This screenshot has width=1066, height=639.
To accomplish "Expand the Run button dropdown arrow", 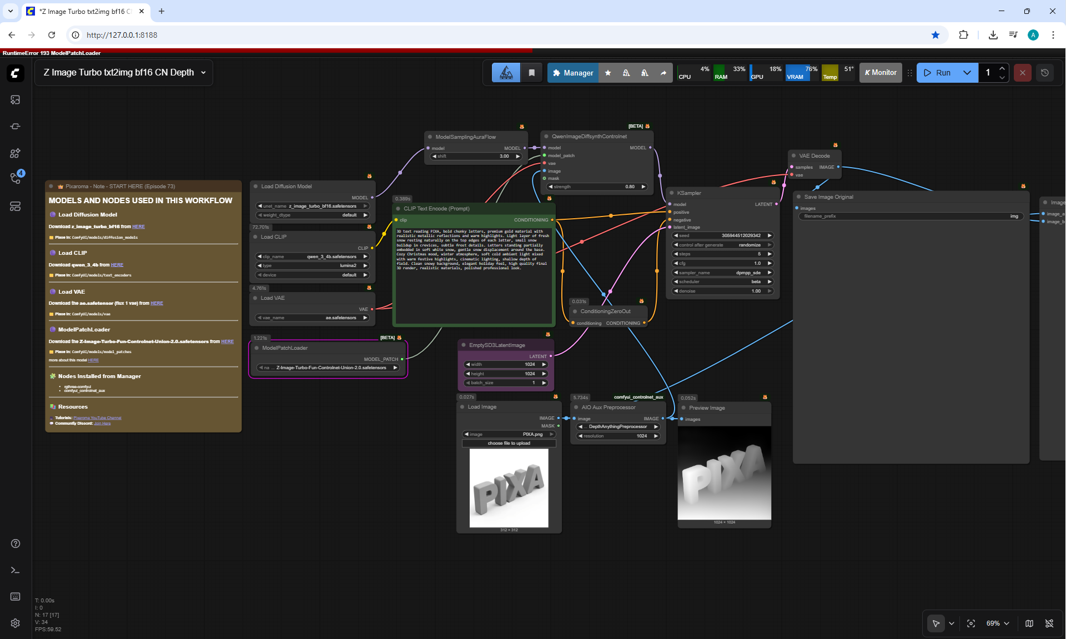I will (x=967, y=73).
